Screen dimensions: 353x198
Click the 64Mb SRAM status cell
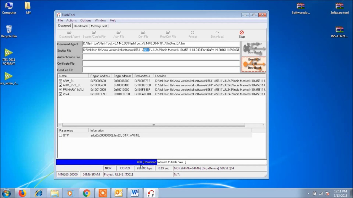tap(91, 174)
